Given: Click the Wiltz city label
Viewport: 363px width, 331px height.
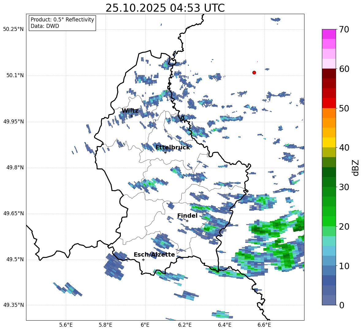Looking at the screenshot, I should coord(130,111).
